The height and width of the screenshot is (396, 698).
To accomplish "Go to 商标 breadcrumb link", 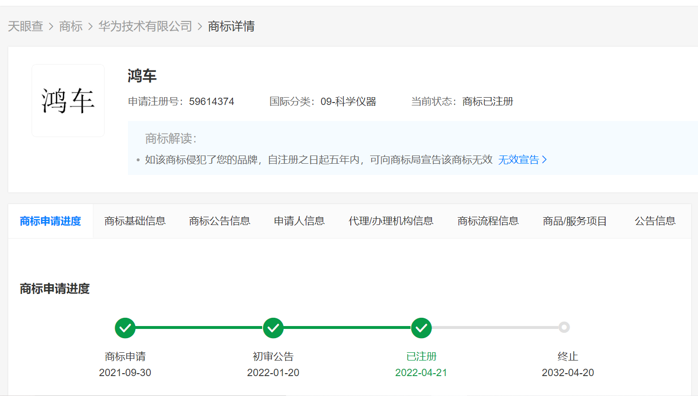I will click(71, 26).
